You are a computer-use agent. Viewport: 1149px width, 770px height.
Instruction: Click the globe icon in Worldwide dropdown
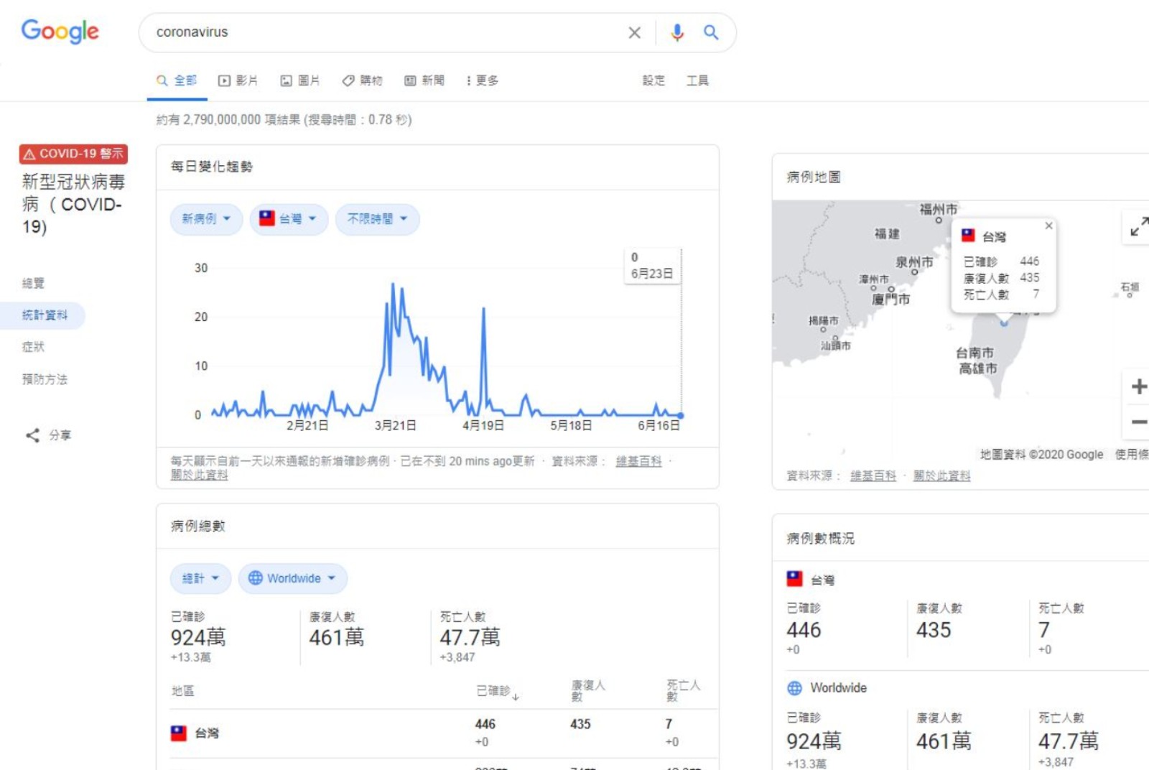[256, 578]
